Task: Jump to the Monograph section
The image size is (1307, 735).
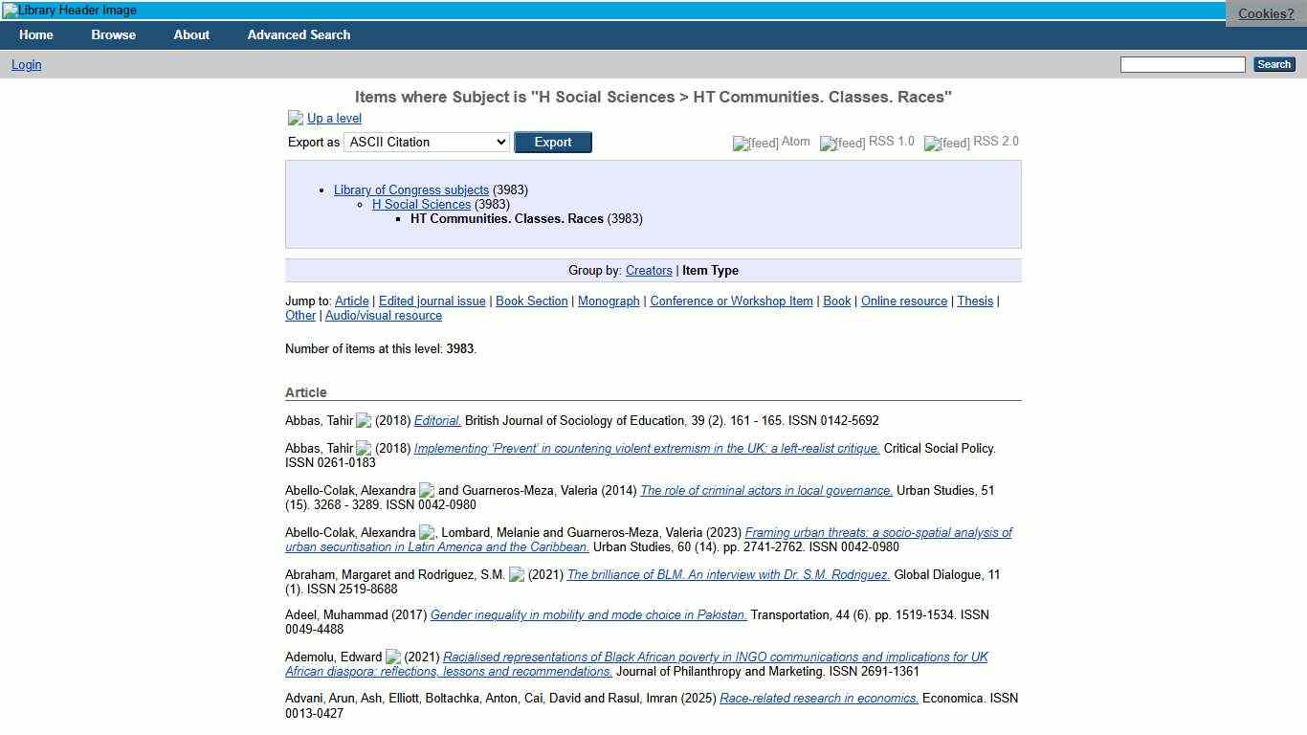Action: (x=608, y=301)
